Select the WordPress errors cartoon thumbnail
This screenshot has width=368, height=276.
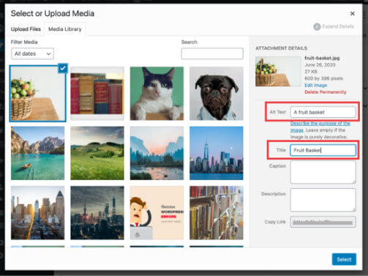click(x=157, y=213)
